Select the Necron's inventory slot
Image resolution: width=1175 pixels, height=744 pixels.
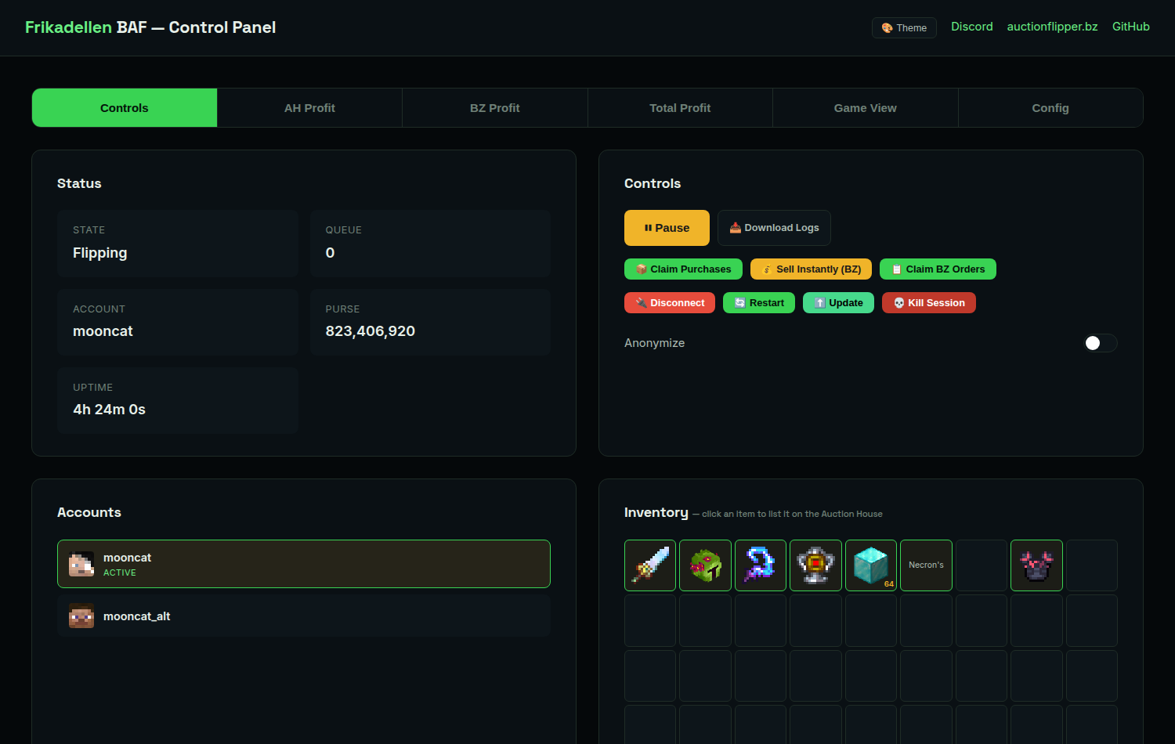coord(926,565)
